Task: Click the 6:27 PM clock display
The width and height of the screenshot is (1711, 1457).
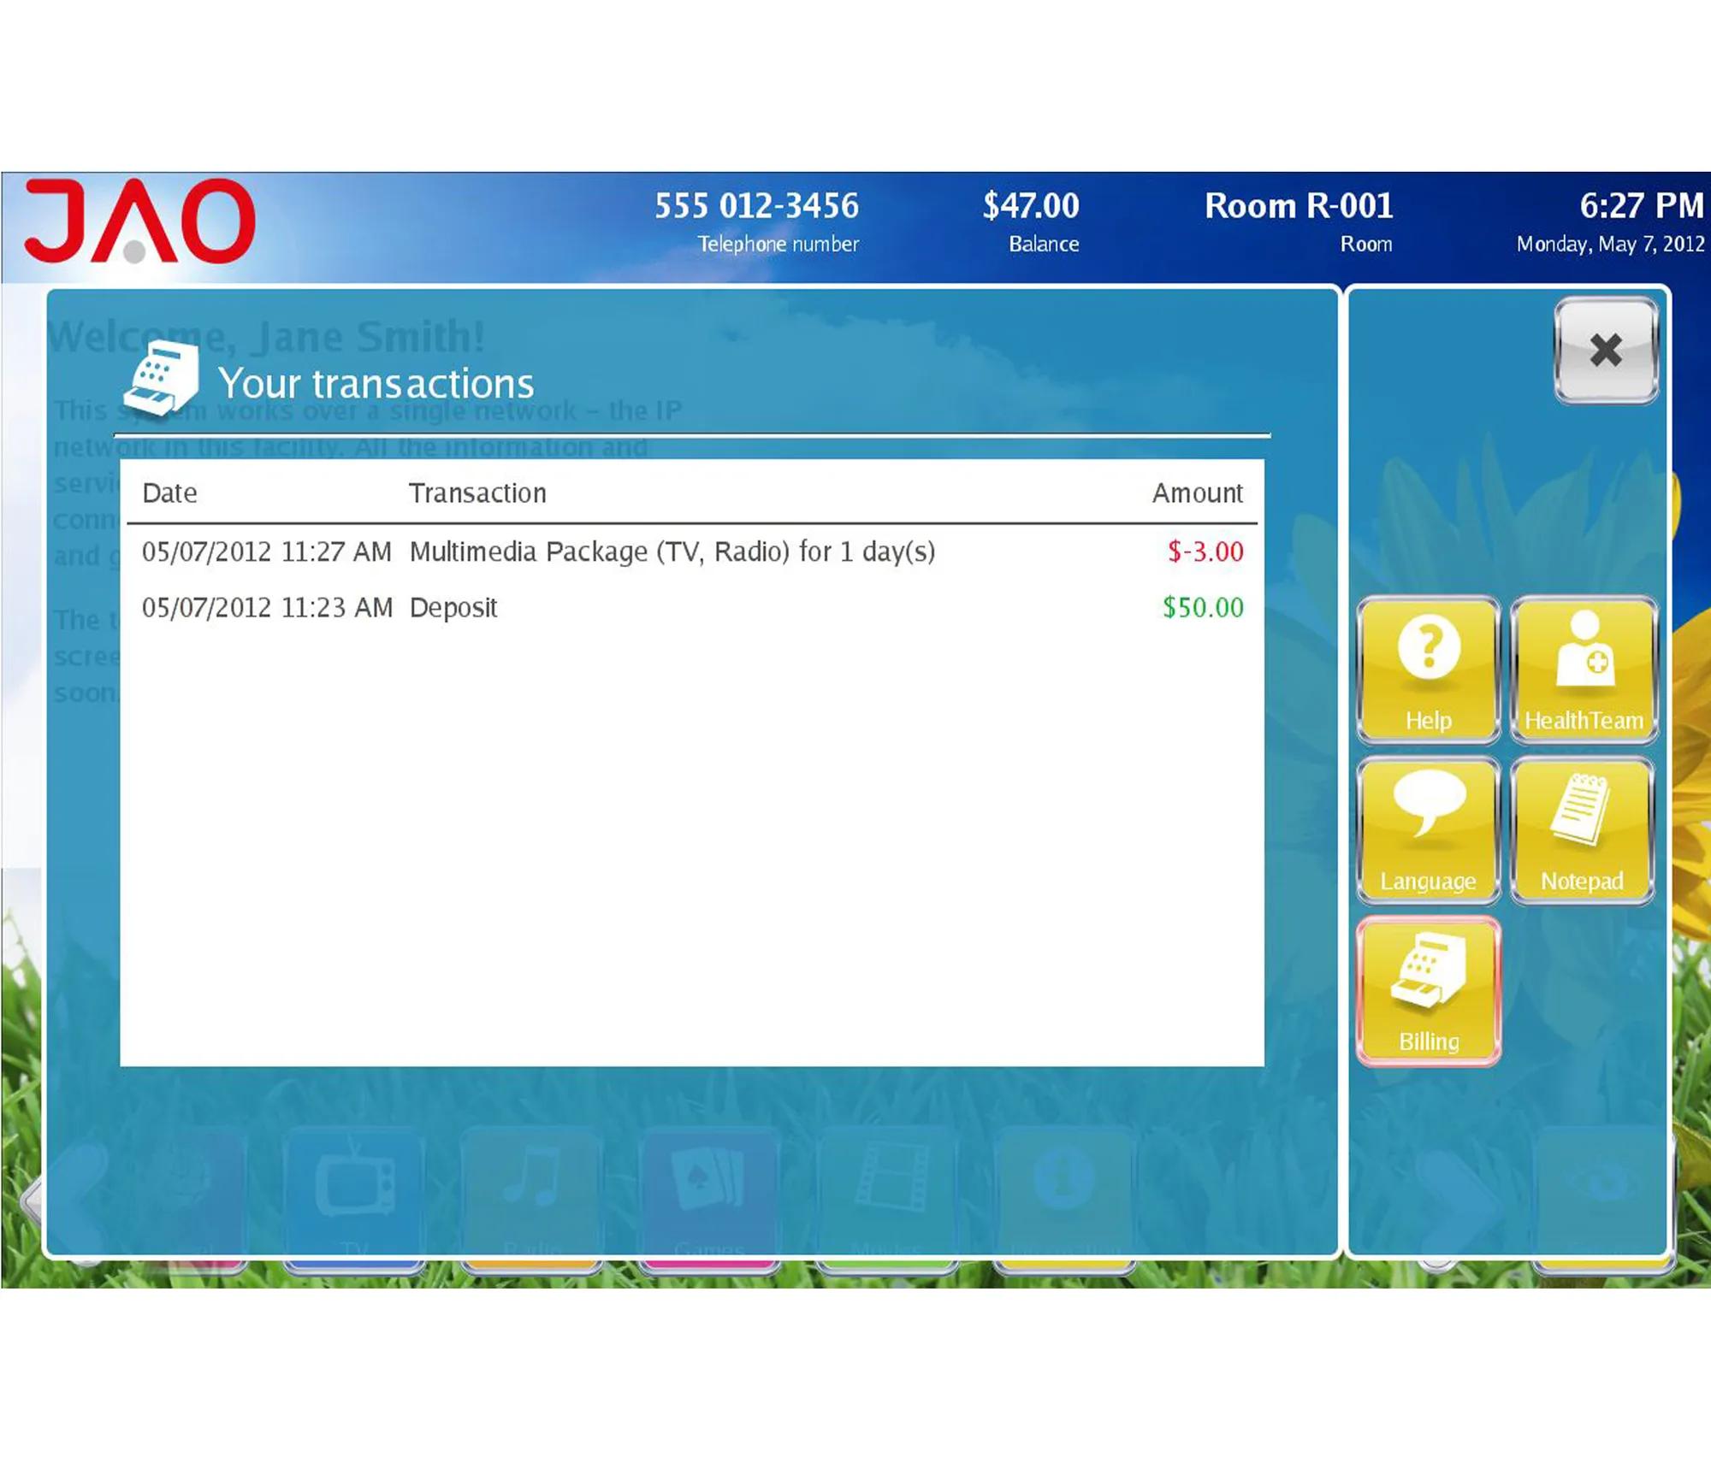Action: [x=1641, y=206]
